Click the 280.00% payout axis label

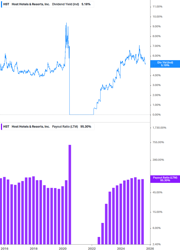158,160
